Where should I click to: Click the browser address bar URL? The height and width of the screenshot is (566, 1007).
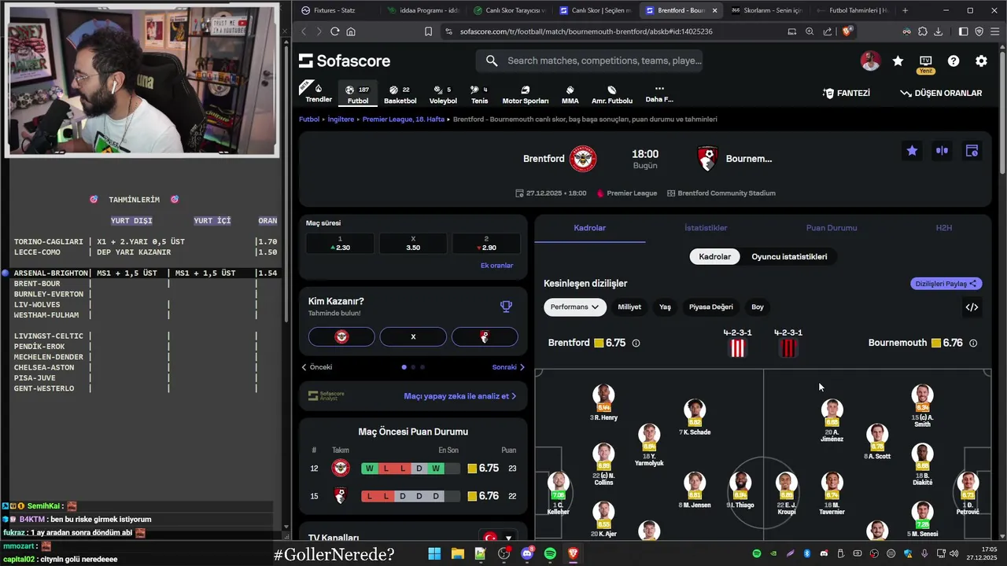[586, 31]
